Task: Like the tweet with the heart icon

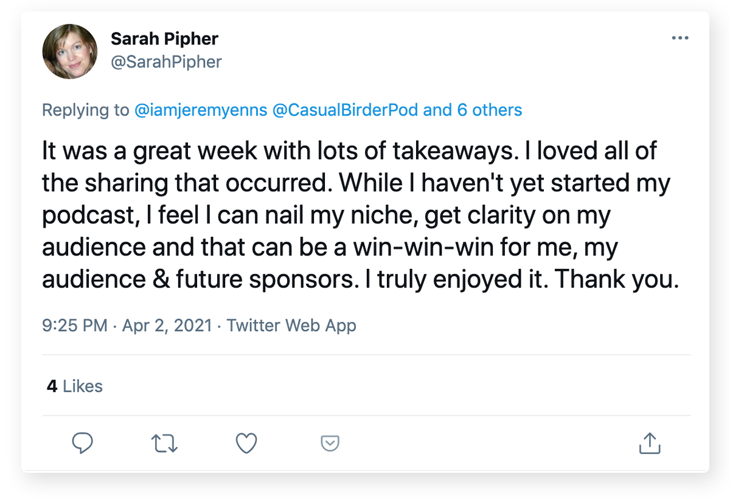Action: (246, 444)
